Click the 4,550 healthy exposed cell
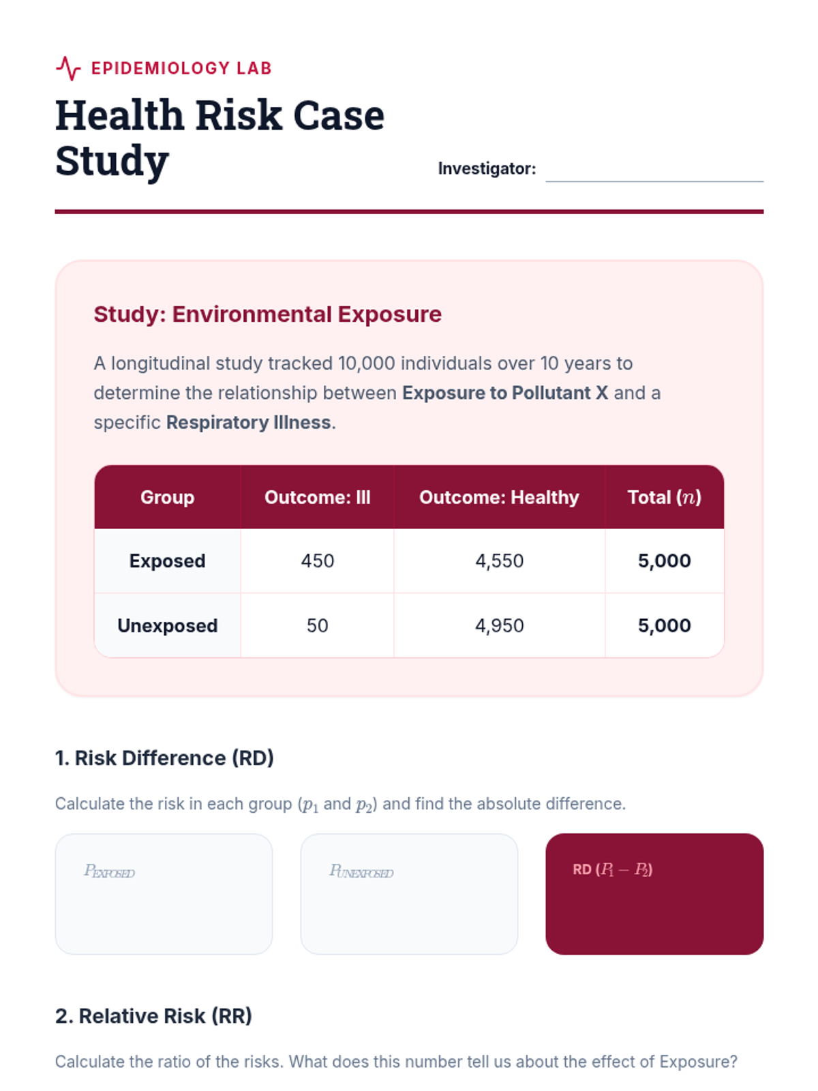818x1091 pixels. (x=499, y=561)
